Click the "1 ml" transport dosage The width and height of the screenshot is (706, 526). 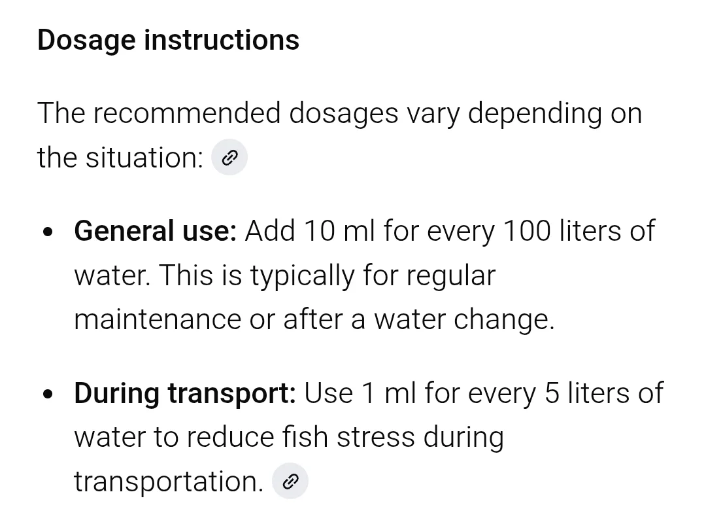(388, 394)
